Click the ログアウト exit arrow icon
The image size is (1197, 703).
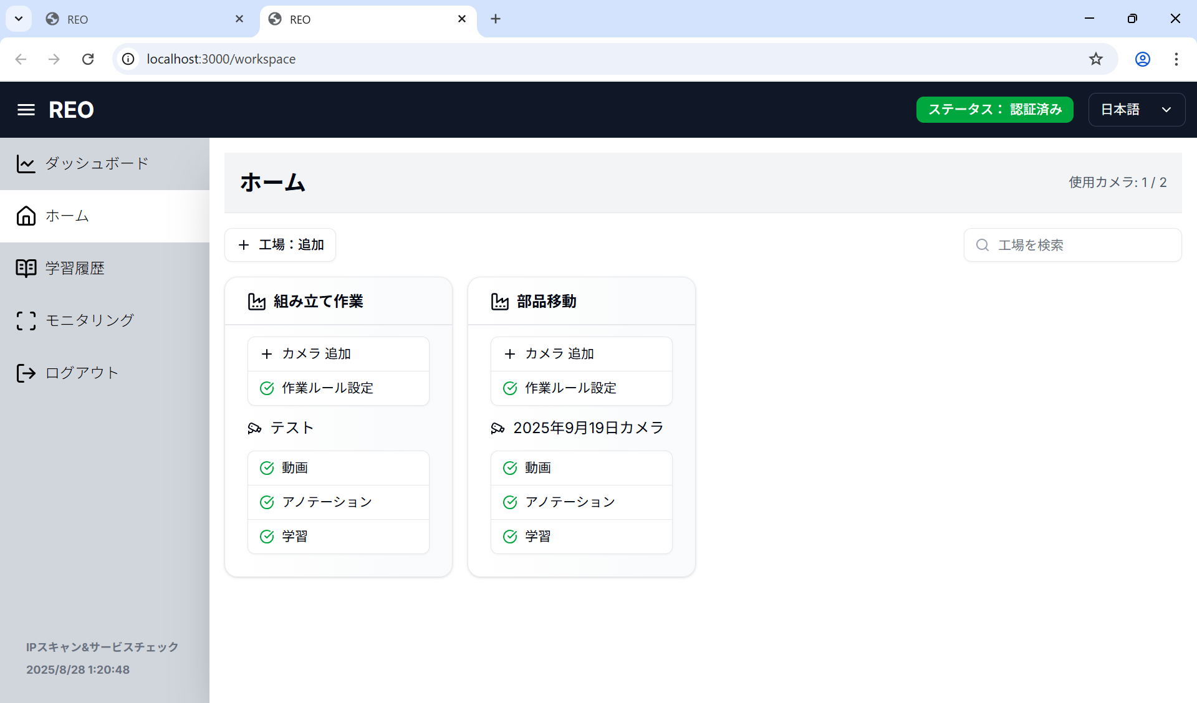tap(26, 373)
